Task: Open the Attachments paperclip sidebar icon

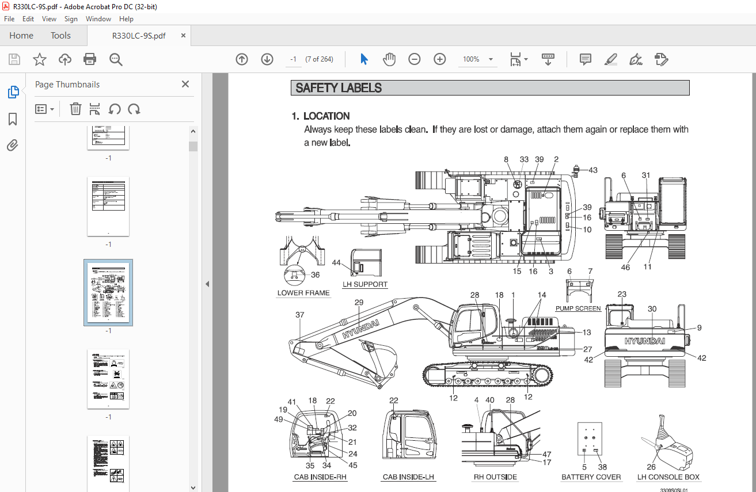Action: tap(13, 145)
